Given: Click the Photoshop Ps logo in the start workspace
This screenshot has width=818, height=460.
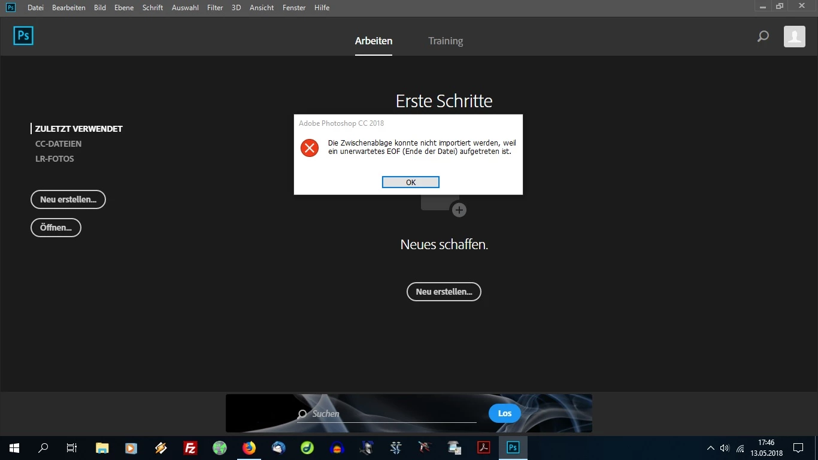Looking at the screenshot, I should coord(23,36).
